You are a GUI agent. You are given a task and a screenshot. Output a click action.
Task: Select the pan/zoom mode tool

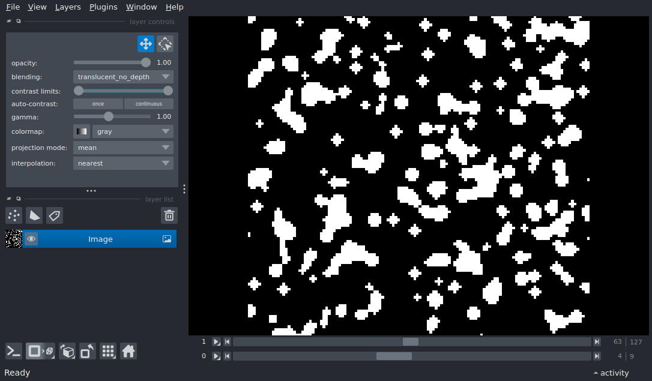(x=146, y=44)
